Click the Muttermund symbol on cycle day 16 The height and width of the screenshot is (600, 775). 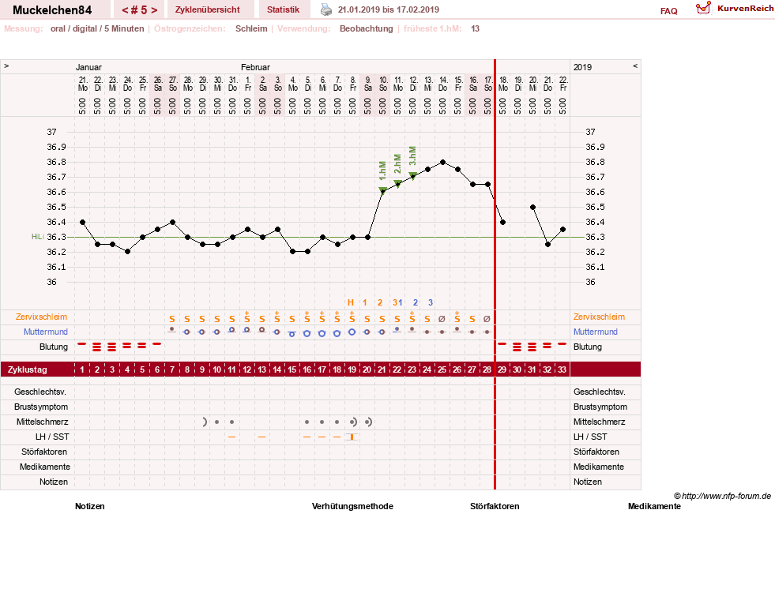point(307,333)
